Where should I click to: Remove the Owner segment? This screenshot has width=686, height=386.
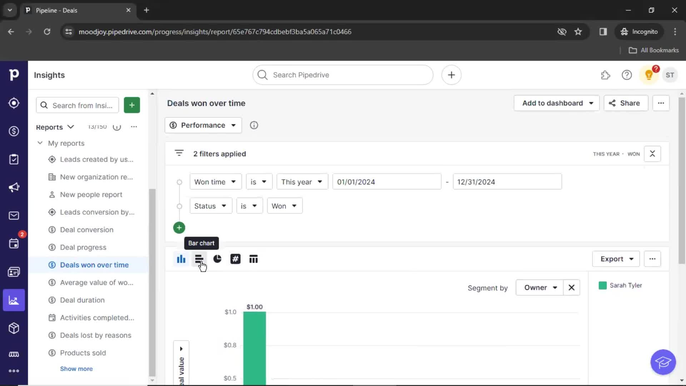[571, 288]
